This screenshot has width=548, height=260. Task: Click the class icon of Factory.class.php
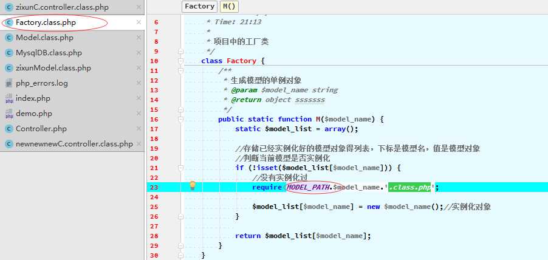9,22
